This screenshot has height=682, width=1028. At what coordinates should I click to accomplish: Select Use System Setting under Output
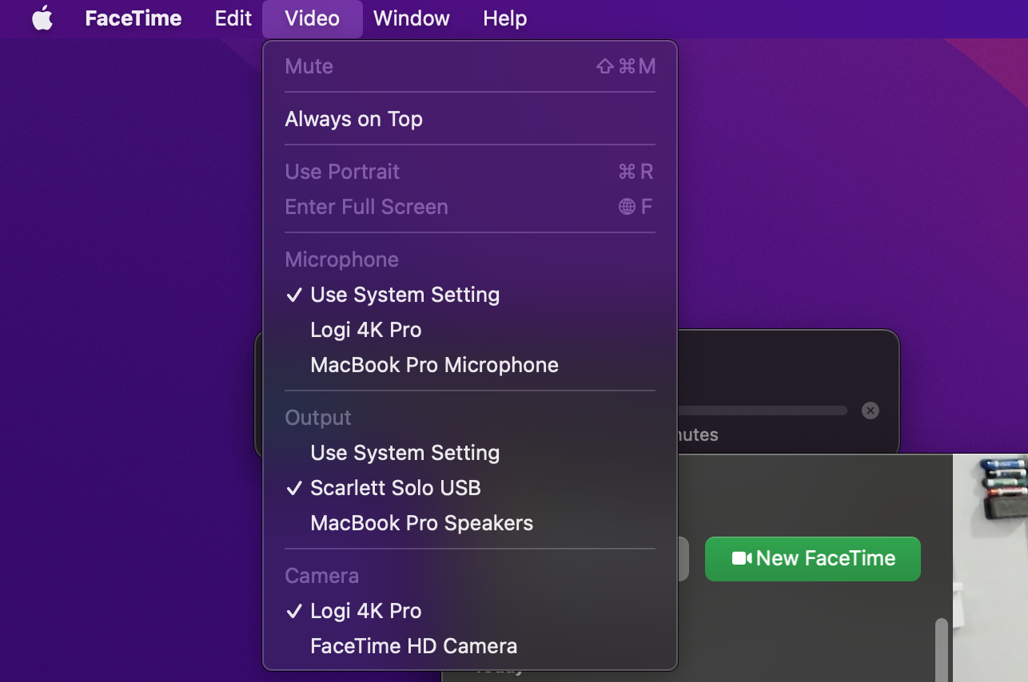click(470, 453)
